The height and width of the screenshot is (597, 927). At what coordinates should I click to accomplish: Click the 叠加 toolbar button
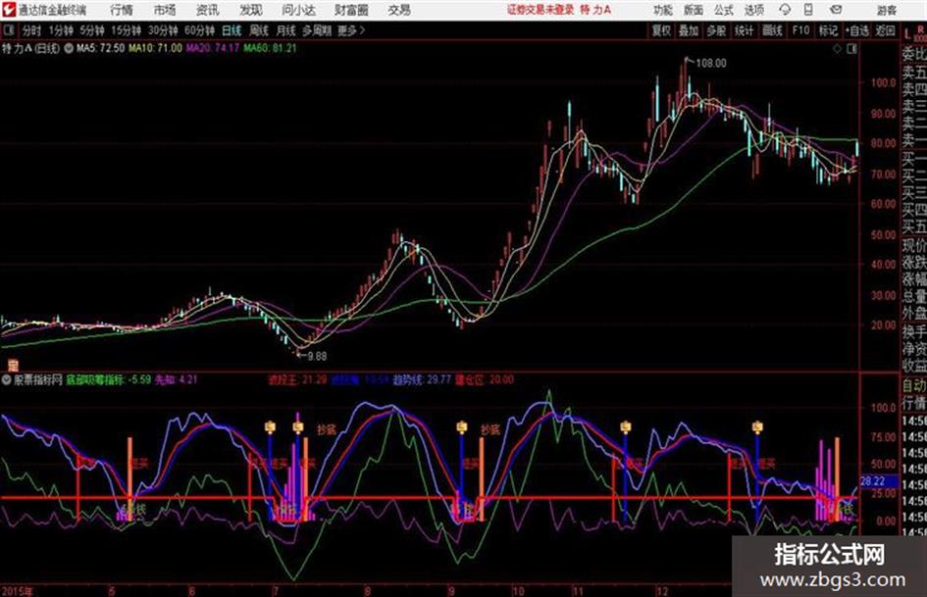pyautogui.click(x=689, y=30)
